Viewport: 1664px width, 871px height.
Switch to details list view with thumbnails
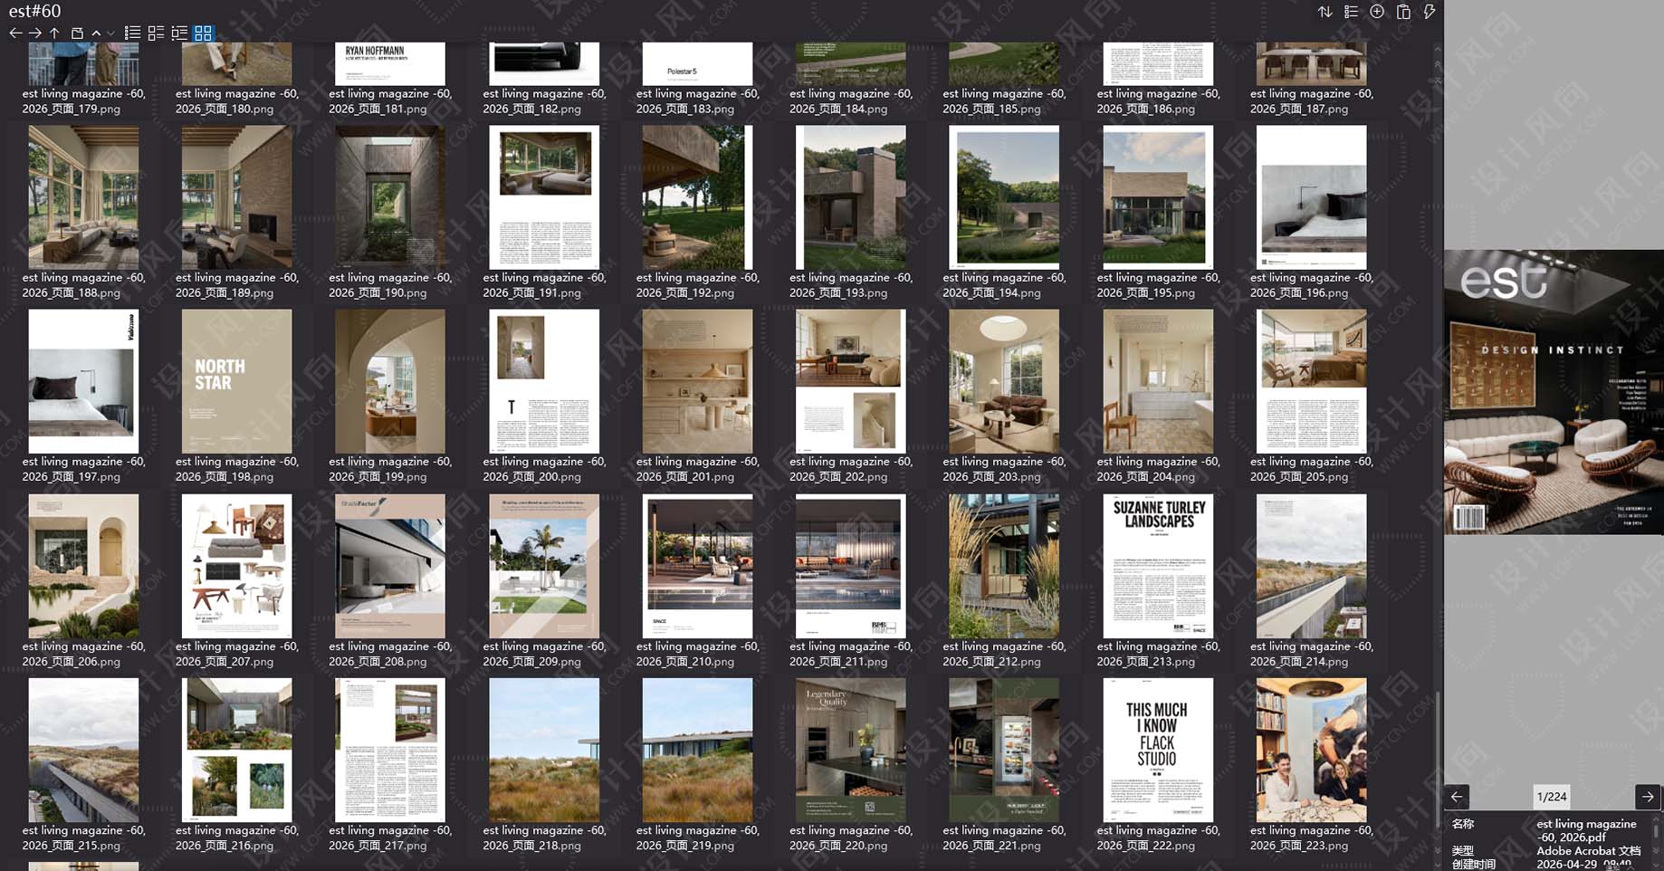click(156, 33)
